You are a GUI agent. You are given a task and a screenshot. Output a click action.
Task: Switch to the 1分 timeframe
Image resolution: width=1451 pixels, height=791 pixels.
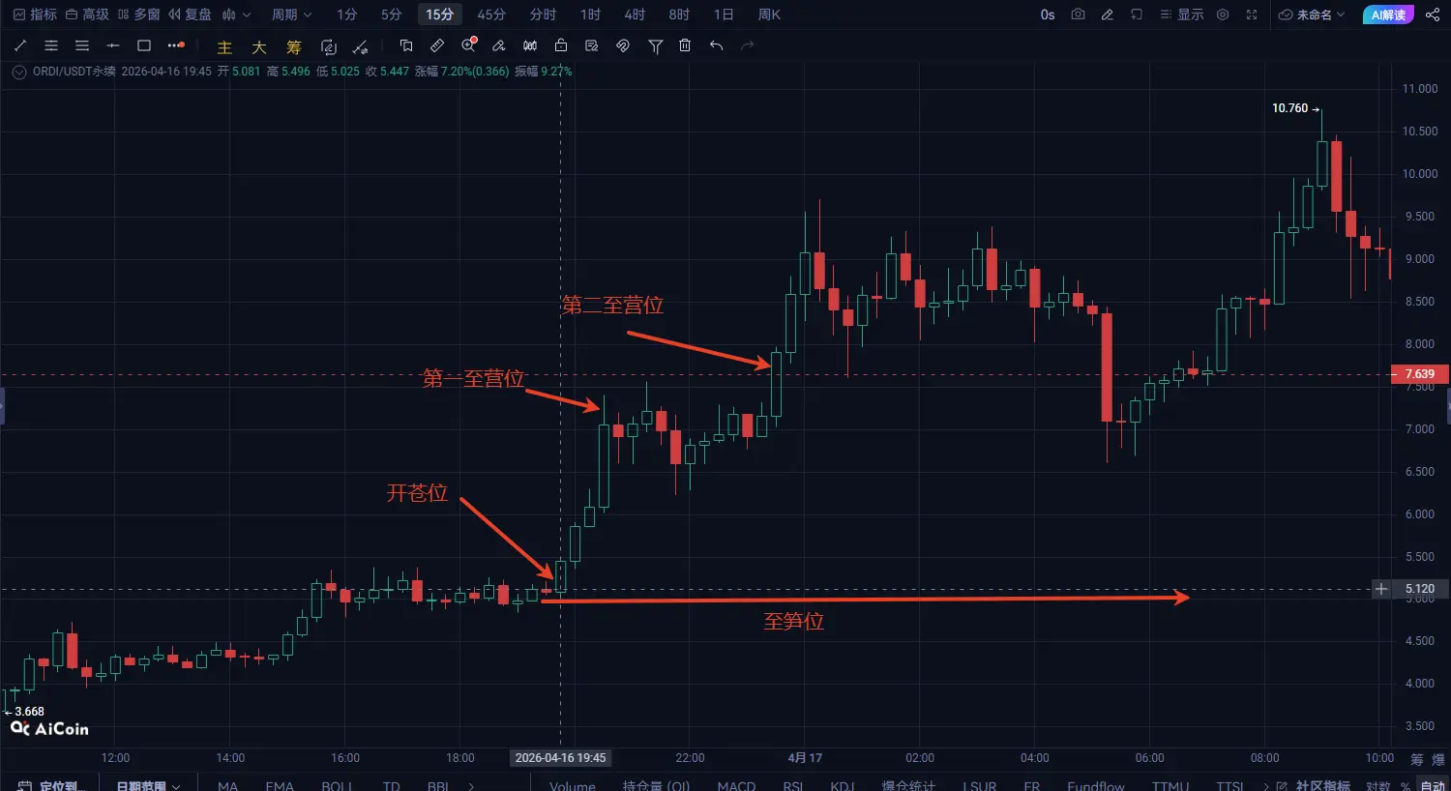pos(347,15)
